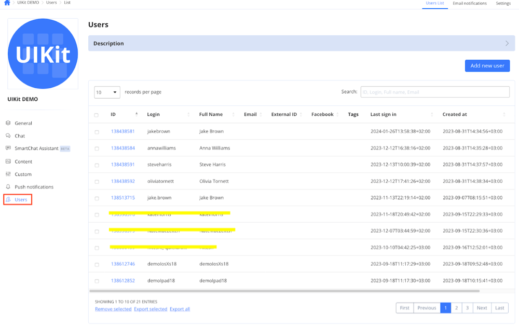This screenshot has height=326, width=519.
Task: Open user ID 138438592 link
Action: (x=123, y=181)
